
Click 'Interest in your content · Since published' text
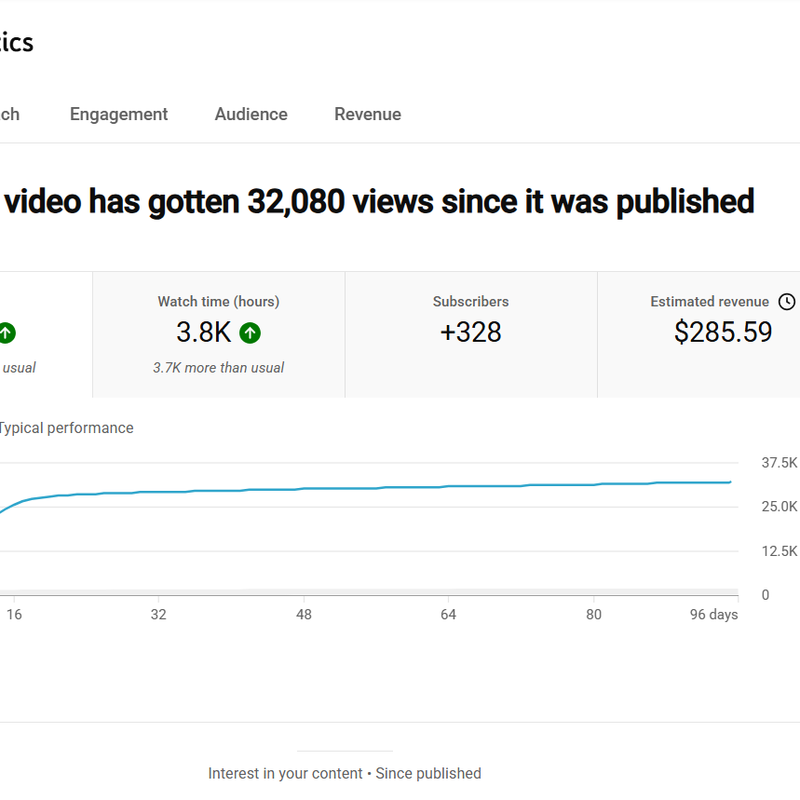345,774
